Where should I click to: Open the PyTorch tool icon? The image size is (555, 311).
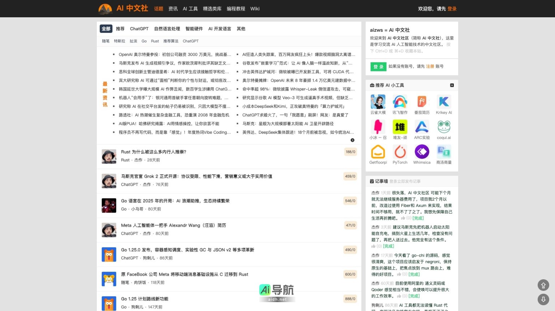point(400,152)
